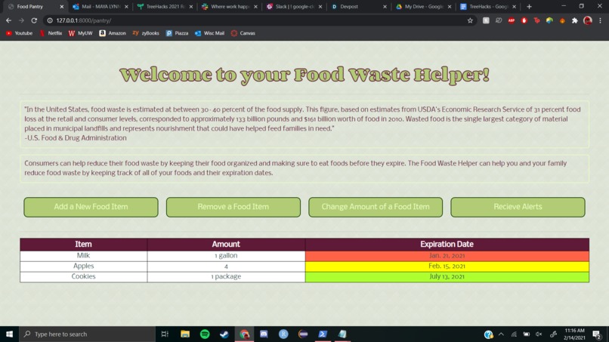
Task: Open Task View on taskbar
Action: (x=165, y=334)
